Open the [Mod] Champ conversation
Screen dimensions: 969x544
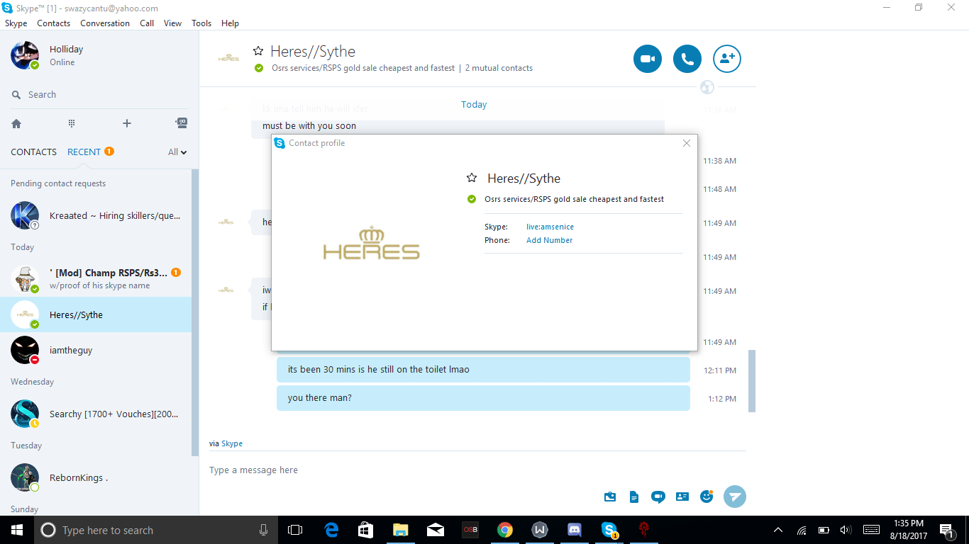pyautogui.click(x=96, y=279)
